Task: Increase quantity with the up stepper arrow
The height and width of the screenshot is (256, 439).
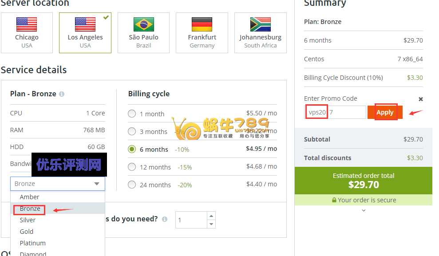Action: 211,216
